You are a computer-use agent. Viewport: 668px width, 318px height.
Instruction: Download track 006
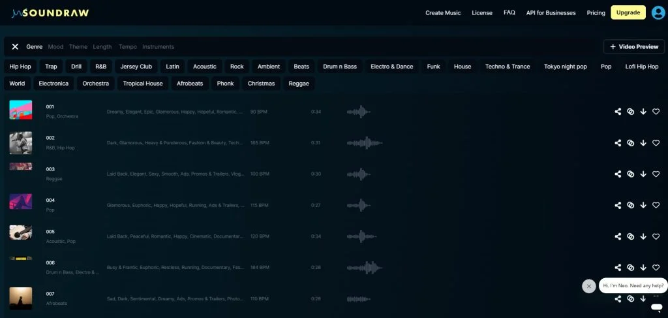coord(643,267)
